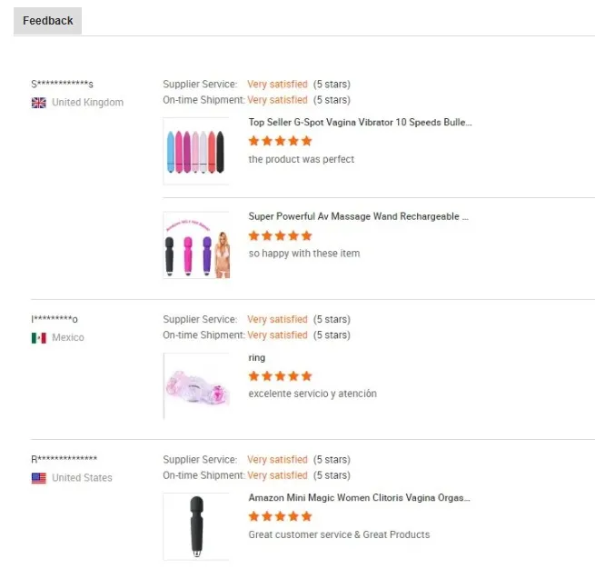The image size is (595, 579).
Task: Click the Mexico country label
Action: [x=68, y=338]
